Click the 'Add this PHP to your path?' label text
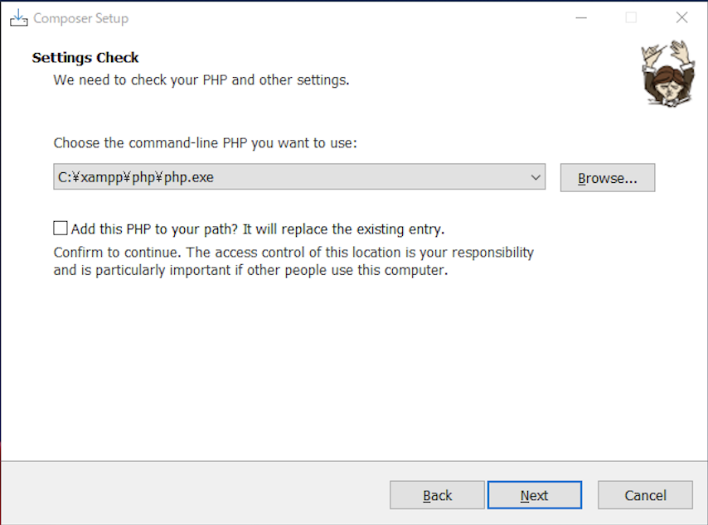The height and width of the screenshot is (525, 708). tap(154, 229)
